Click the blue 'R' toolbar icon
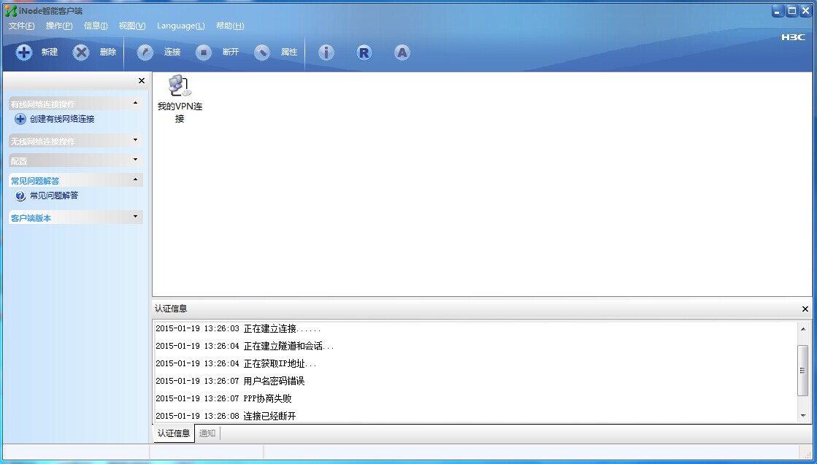Viewport: 817px width, 464px height. pos(364,52)
